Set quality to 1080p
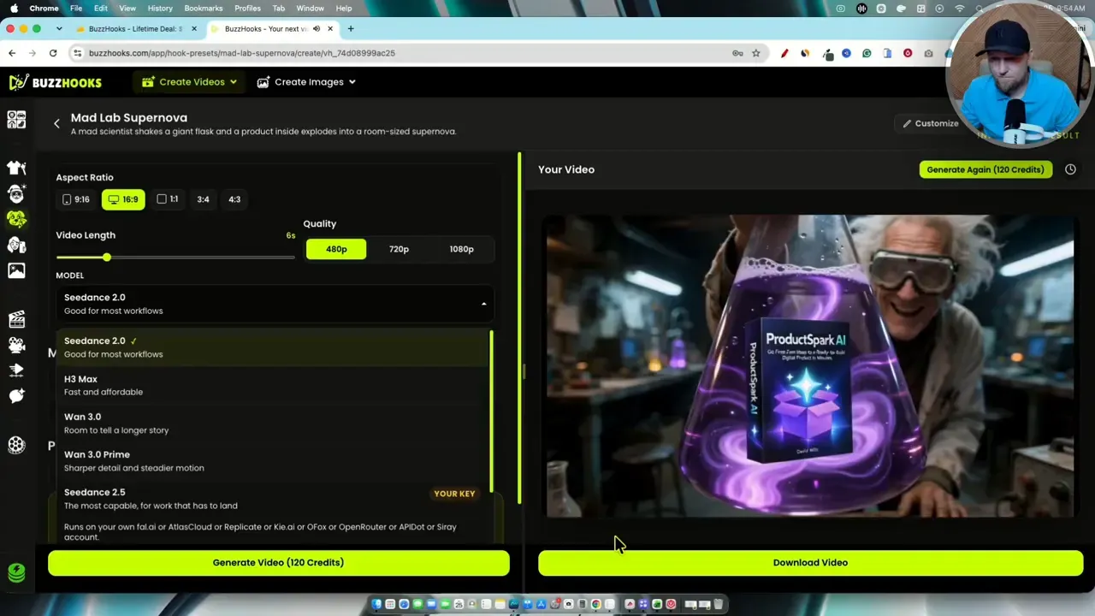Screen dimensions: 1095x616 pyautogui.click(x=461, y=249)
